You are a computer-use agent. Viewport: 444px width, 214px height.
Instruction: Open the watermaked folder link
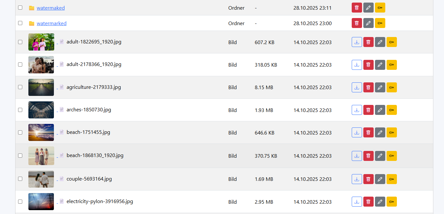51,8
